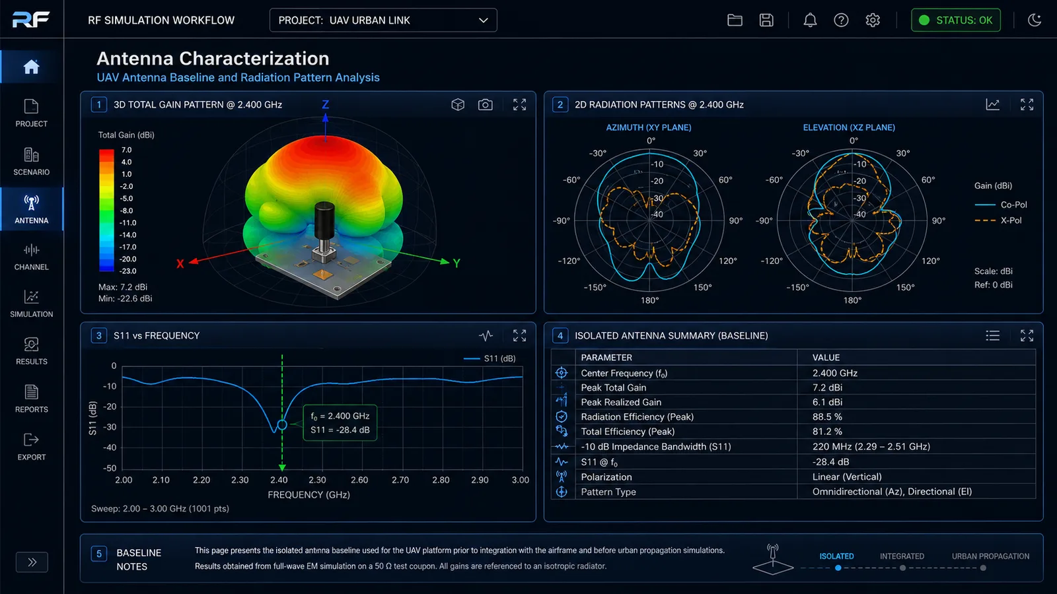Select the ISOLATED stage step
The image size is (1057, 594).
coord(837,560)
